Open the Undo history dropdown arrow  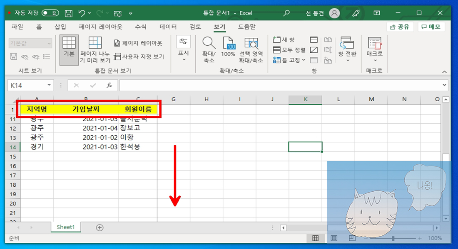(x=90, y=13)
